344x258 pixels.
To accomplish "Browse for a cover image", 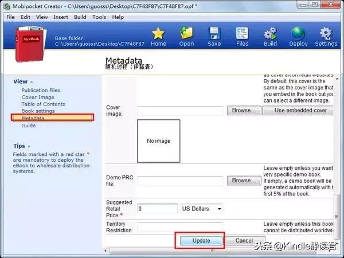I will (244, 110).
